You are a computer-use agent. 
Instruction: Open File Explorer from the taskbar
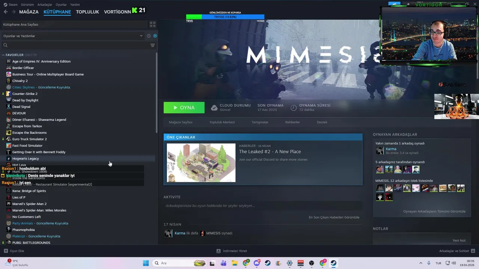(234, 263)
